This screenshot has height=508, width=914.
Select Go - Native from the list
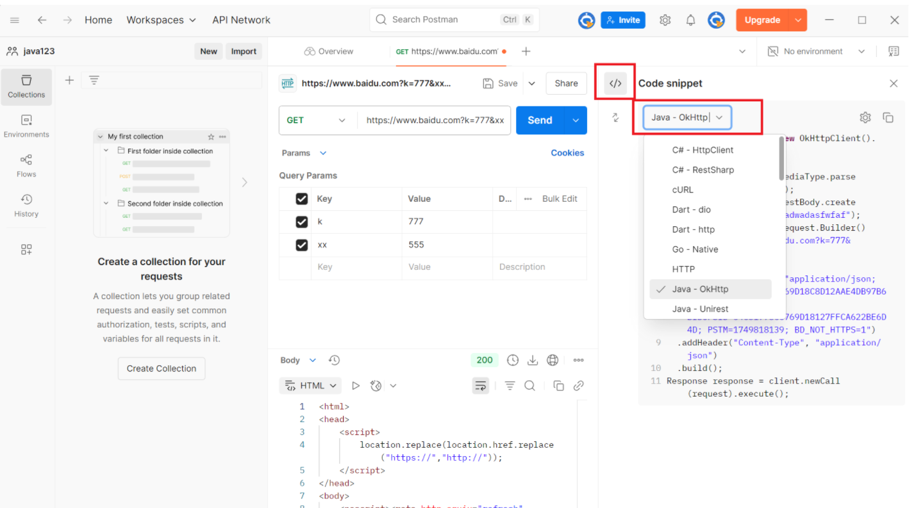[x=710, y=249]
